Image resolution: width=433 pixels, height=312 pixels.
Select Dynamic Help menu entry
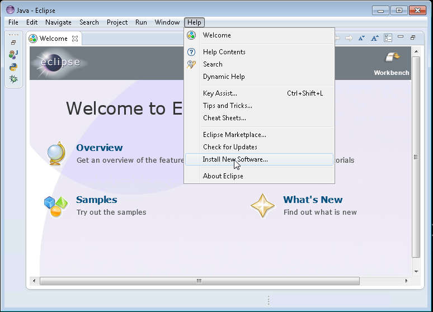pyautogui.click(x=259, y=77)
